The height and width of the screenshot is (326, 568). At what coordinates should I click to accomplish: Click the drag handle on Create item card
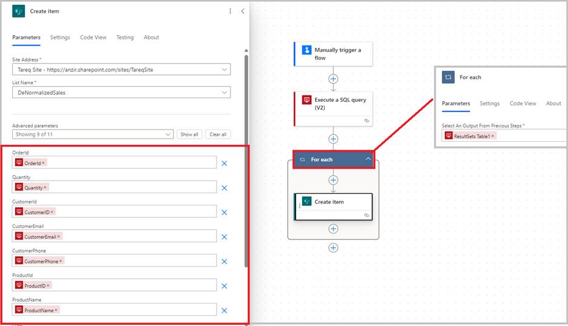[300, 206]
